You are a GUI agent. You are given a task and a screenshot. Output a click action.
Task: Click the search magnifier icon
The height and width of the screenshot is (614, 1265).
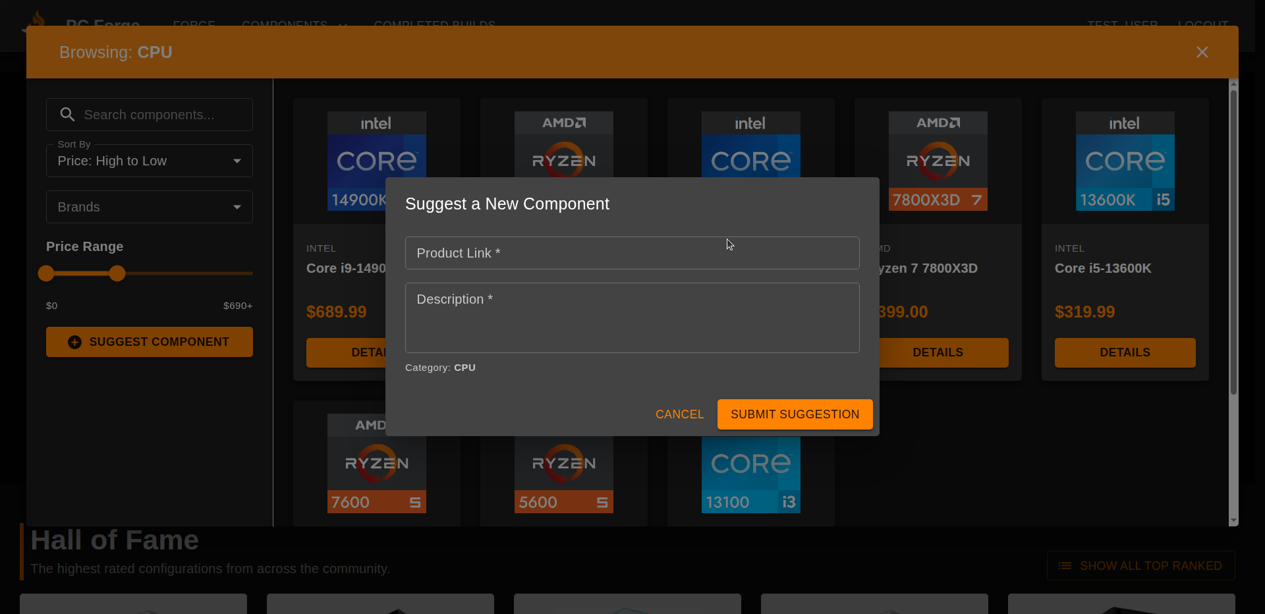click(x=67, y=115)
